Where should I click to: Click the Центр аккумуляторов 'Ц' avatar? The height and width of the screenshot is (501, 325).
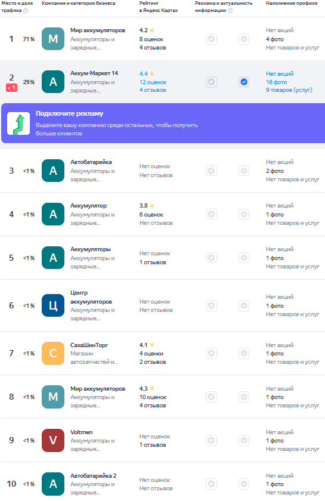[x=53, y=305]
